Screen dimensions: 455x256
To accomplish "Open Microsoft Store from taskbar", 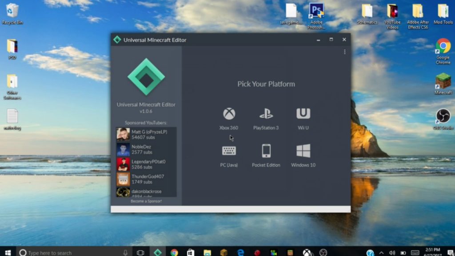I will point(190,252).
